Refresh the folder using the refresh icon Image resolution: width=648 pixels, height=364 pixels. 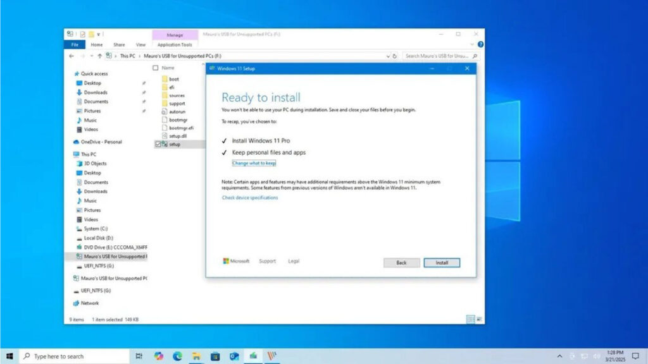tap(395, 56)
